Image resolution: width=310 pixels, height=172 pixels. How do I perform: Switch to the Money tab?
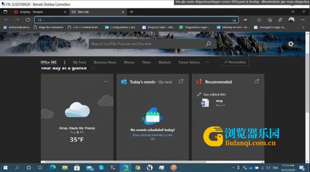(x=129, y=62)
